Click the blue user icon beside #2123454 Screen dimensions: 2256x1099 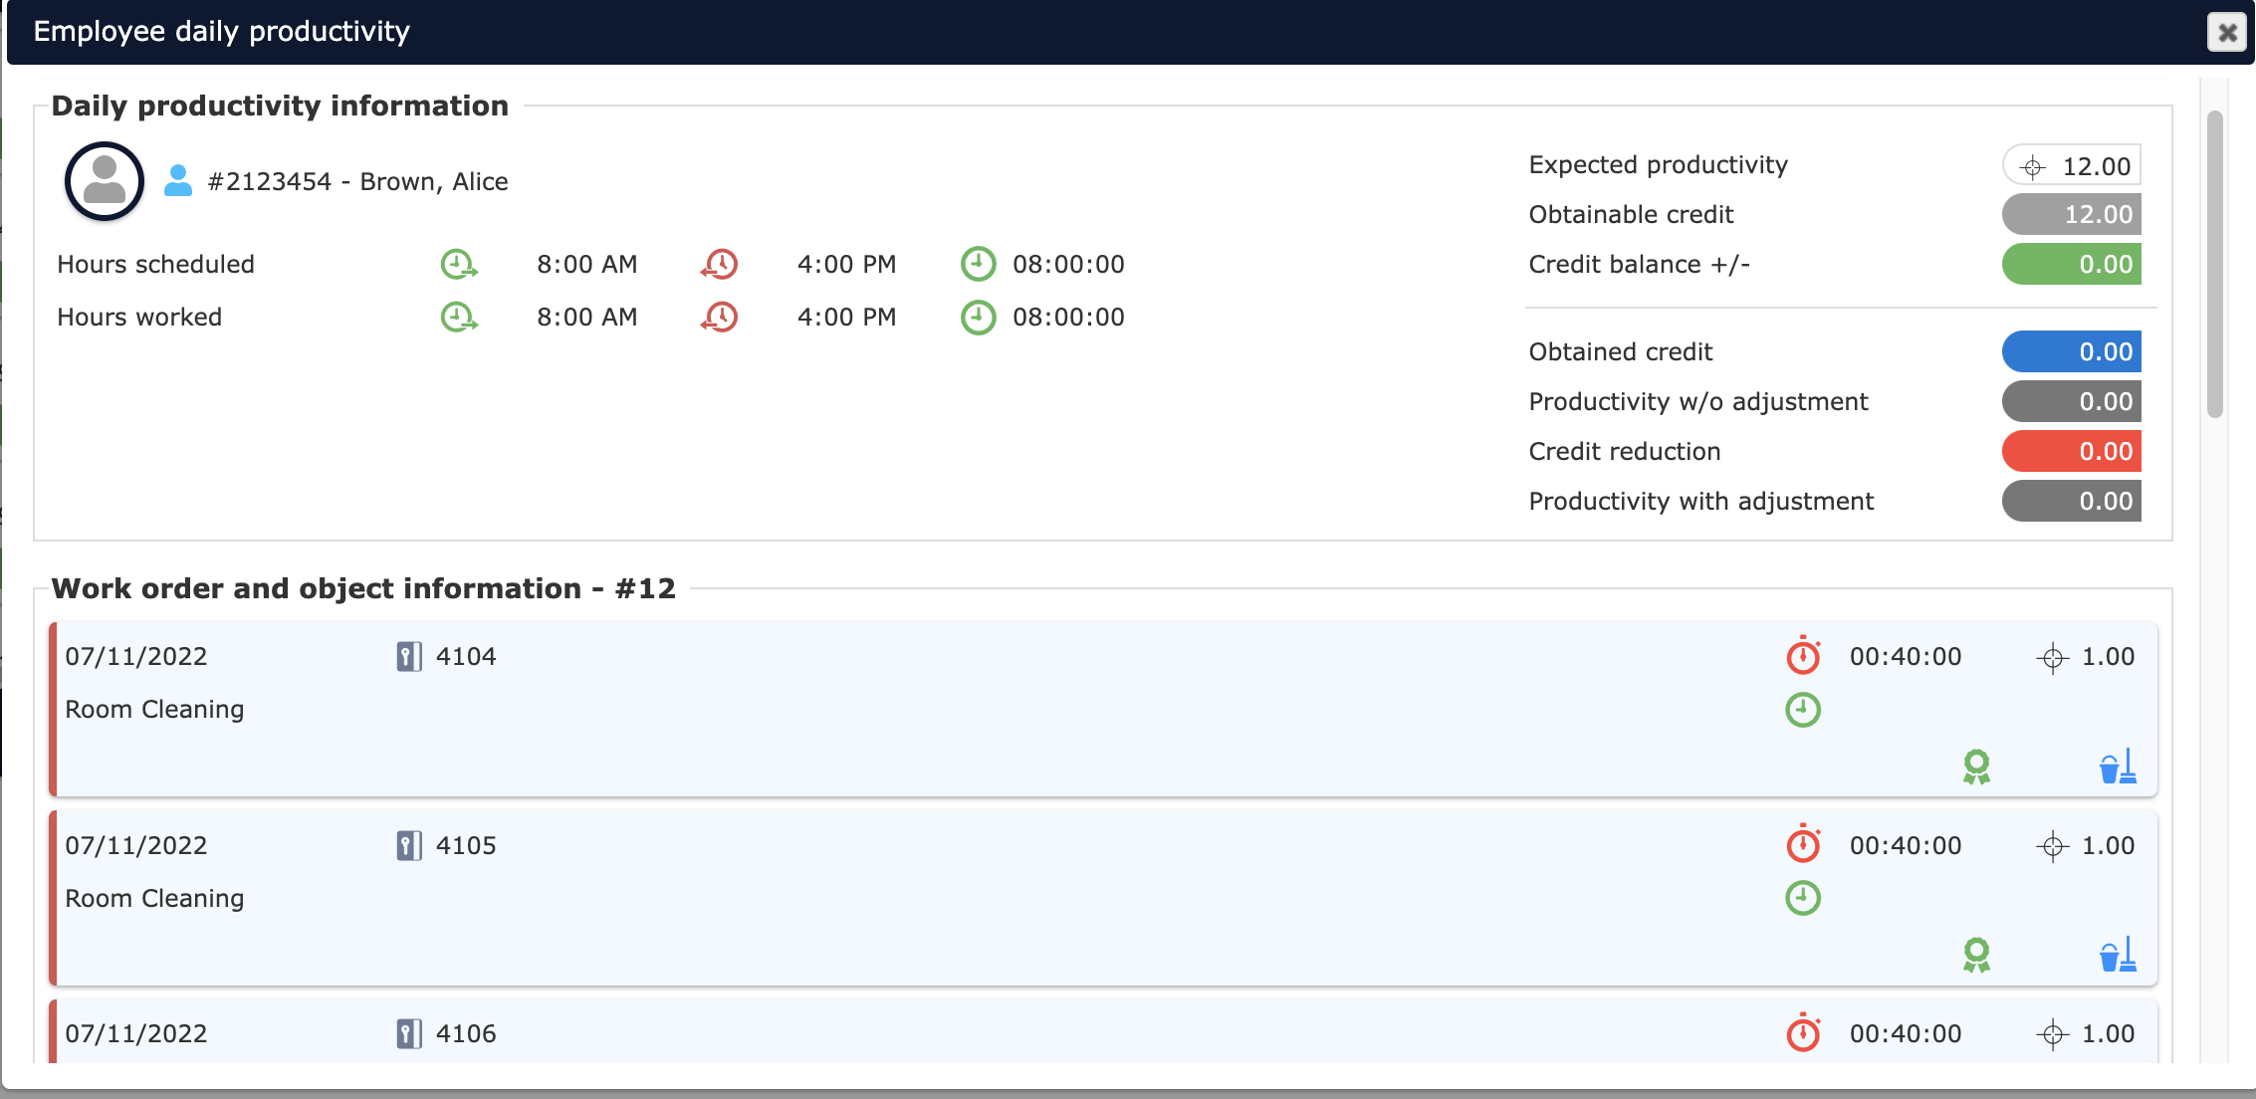point(178,181)
